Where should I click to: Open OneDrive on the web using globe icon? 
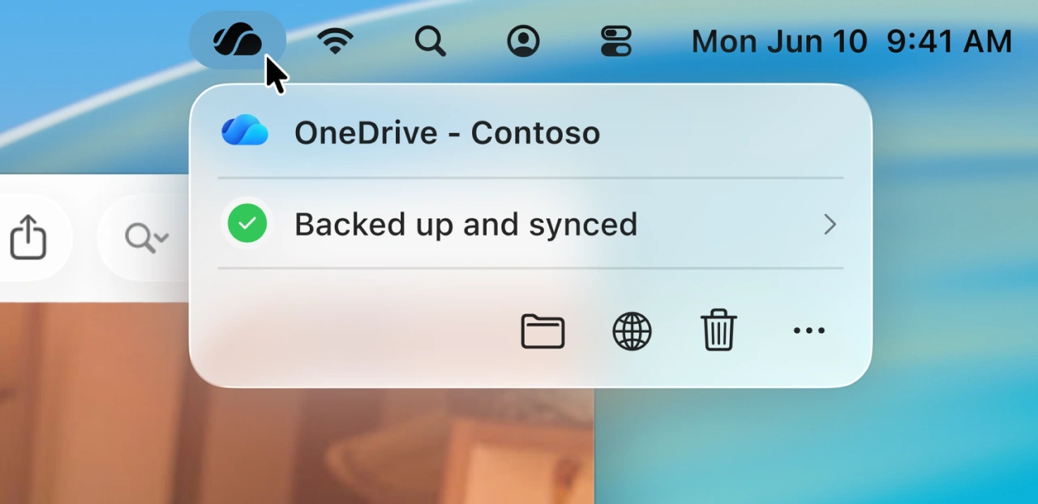click(632, 331)
